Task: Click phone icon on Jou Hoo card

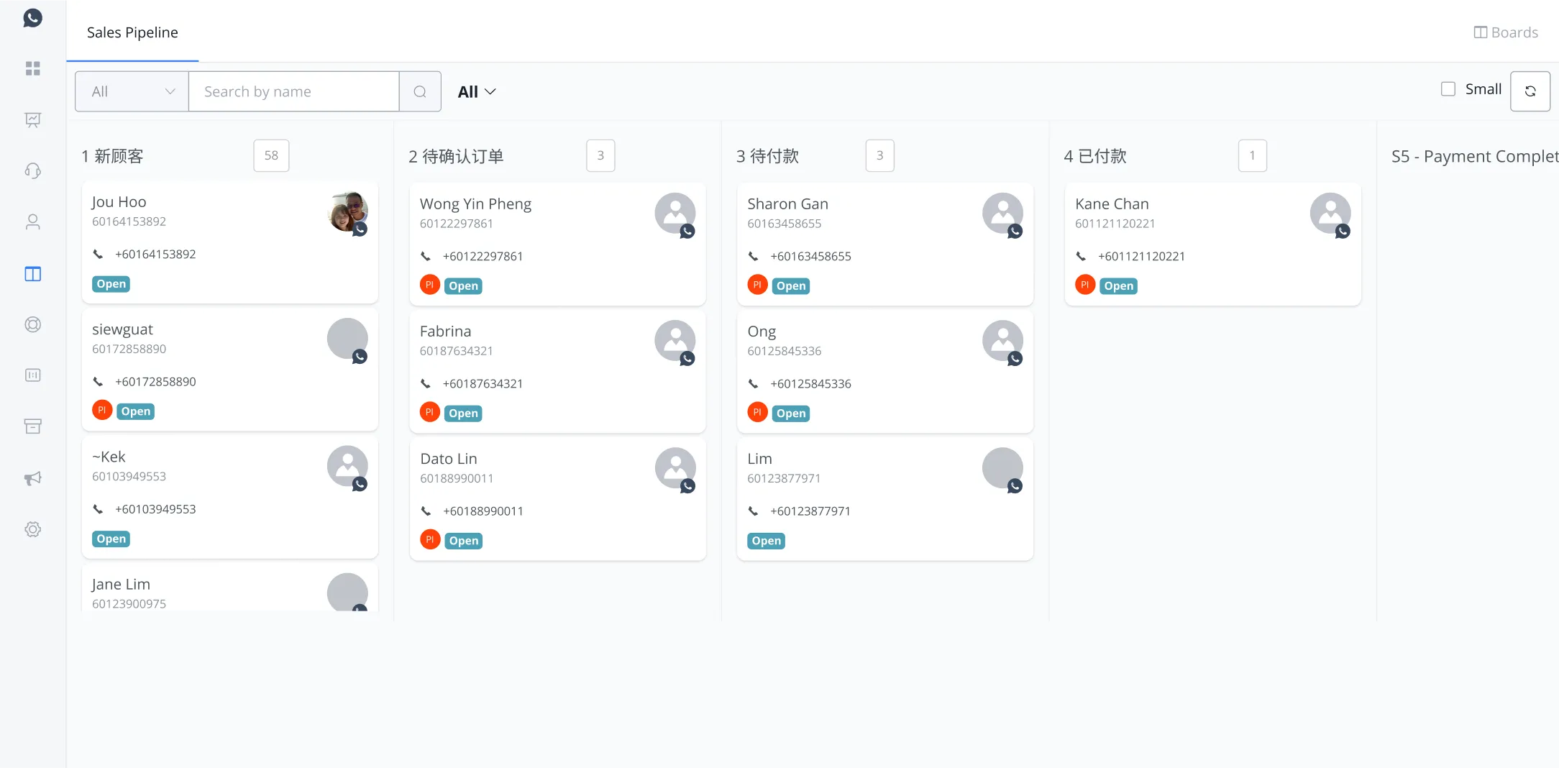Action: (x=99, y=254)
